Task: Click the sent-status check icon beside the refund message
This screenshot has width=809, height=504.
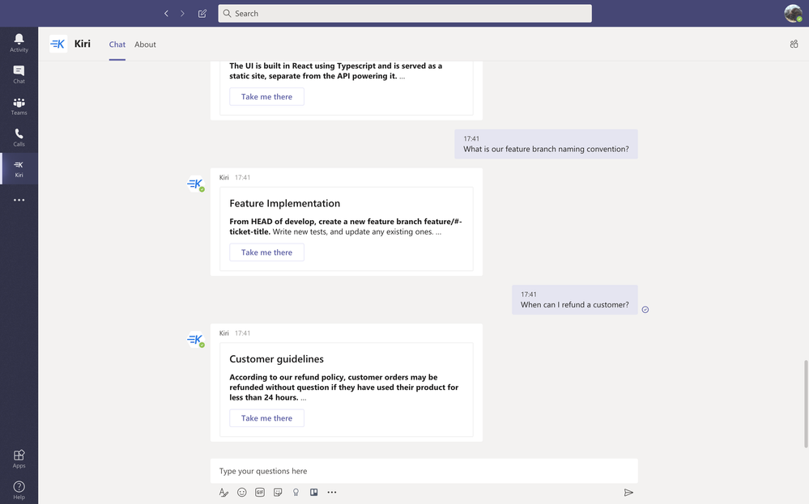Action: point(645,310)
